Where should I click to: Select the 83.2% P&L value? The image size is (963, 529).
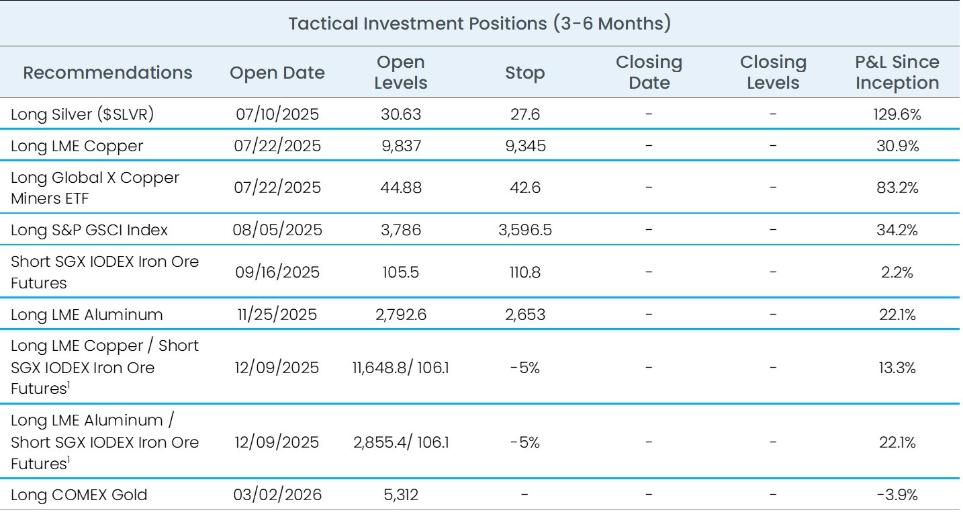897,188
